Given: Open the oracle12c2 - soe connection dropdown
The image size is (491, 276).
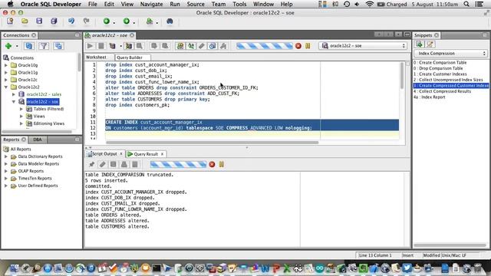Looking at the screenshot, I should click(x=363, y=46).
